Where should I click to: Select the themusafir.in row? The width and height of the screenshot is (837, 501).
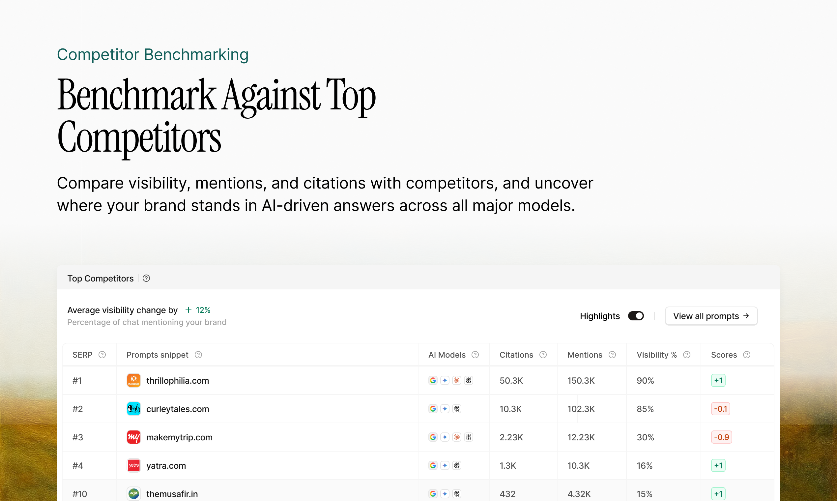(x=172, y=494)
